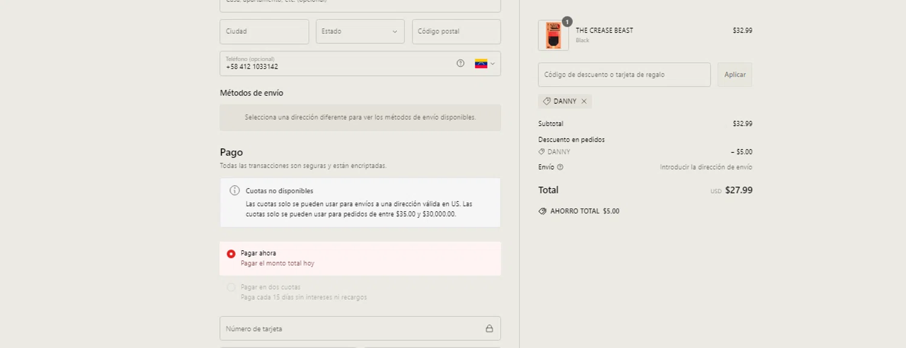Click the info icon beside Cuotas no disponibles
Screen dimensions: 906x348
click(234, 191)
